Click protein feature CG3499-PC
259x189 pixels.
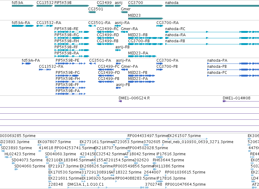point(106,70)
